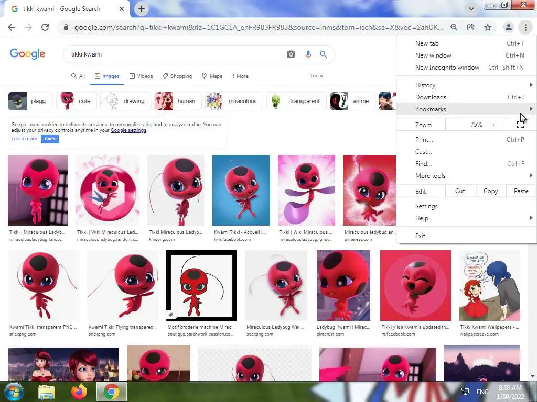Expand the History submenu
The height and width of the screenshot is (402, 537).
pyautogui.click(x=466, y=85)
